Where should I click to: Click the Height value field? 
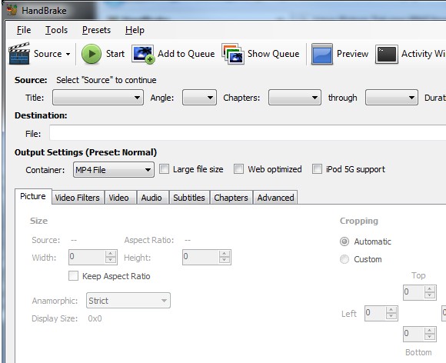[x=201, y=257]
